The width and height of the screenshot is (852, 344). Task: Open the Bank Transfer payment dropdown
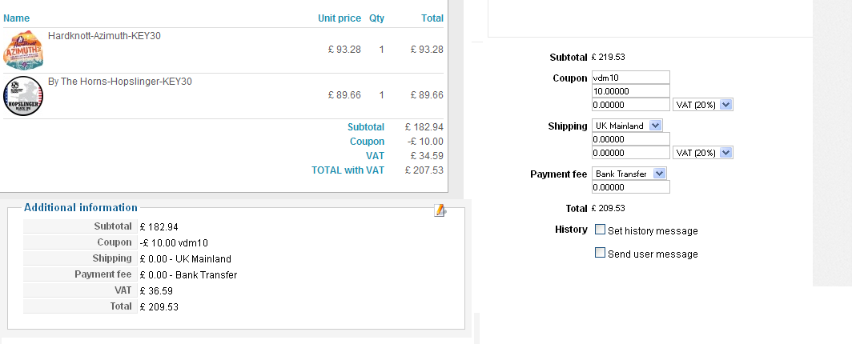pyautogui.click(x=630, y=174)
